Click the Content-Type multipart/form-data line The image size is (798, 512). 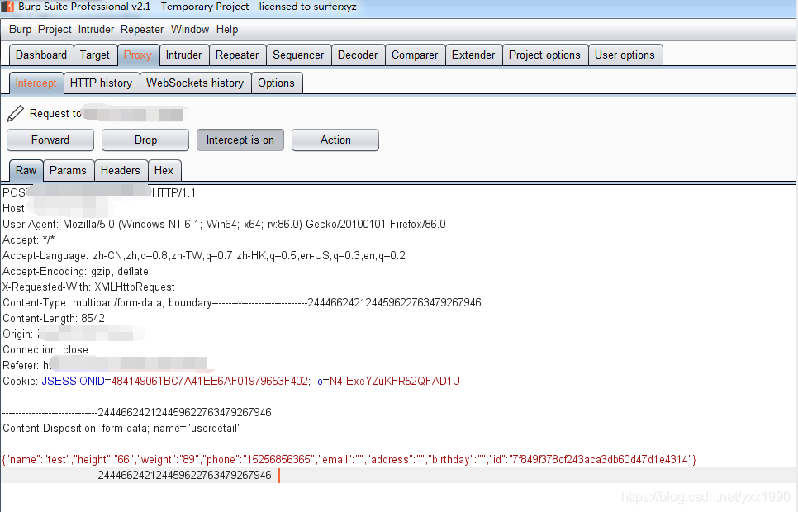click(x=242, y=303)
